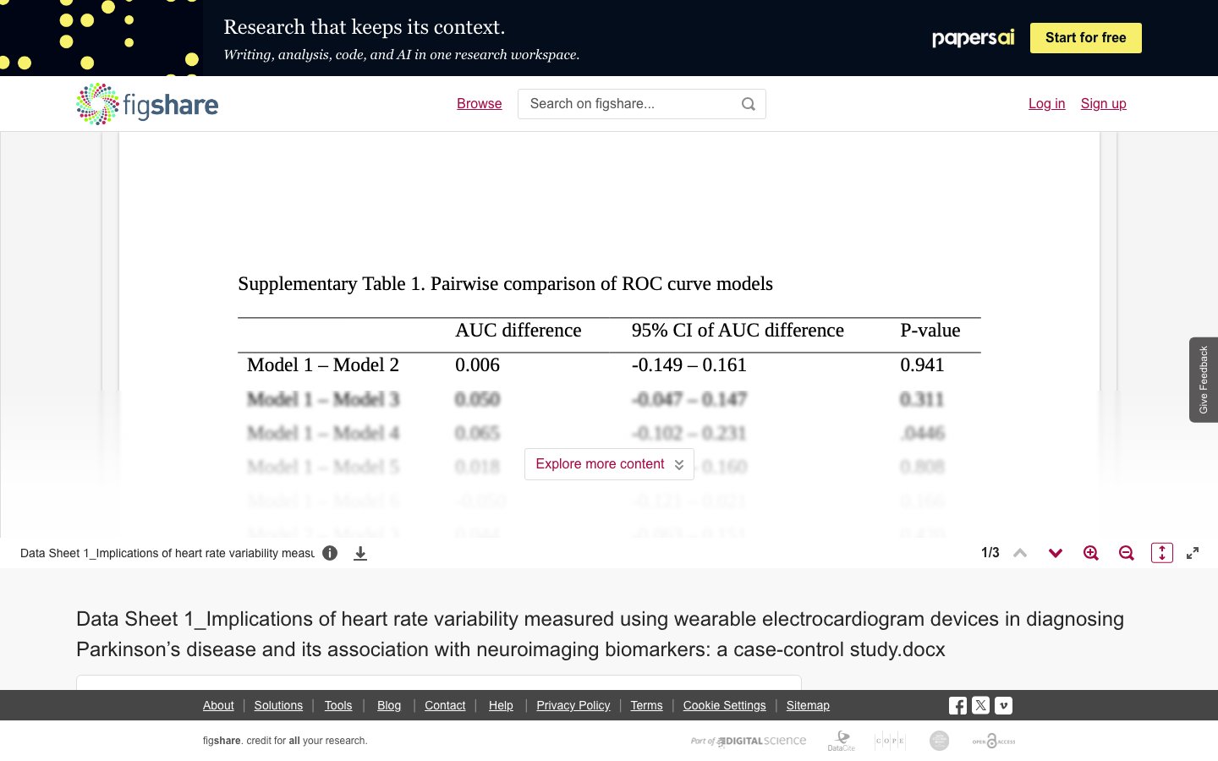Zoom in on the document
1218x761 pixels.
tap(1091, 553)
